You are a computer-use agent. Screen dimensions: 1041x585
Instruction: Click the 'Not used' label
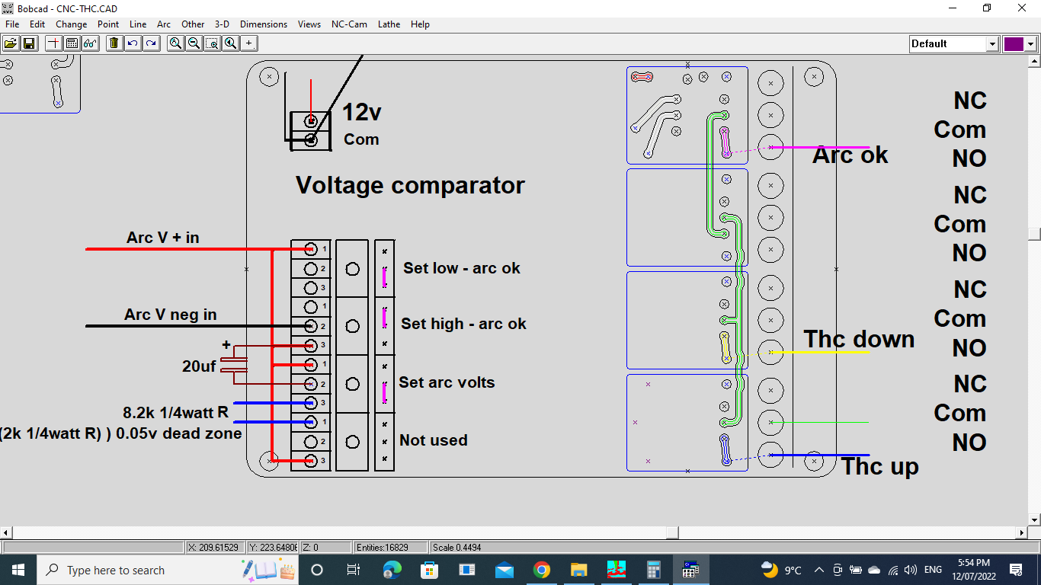point(434,440)
